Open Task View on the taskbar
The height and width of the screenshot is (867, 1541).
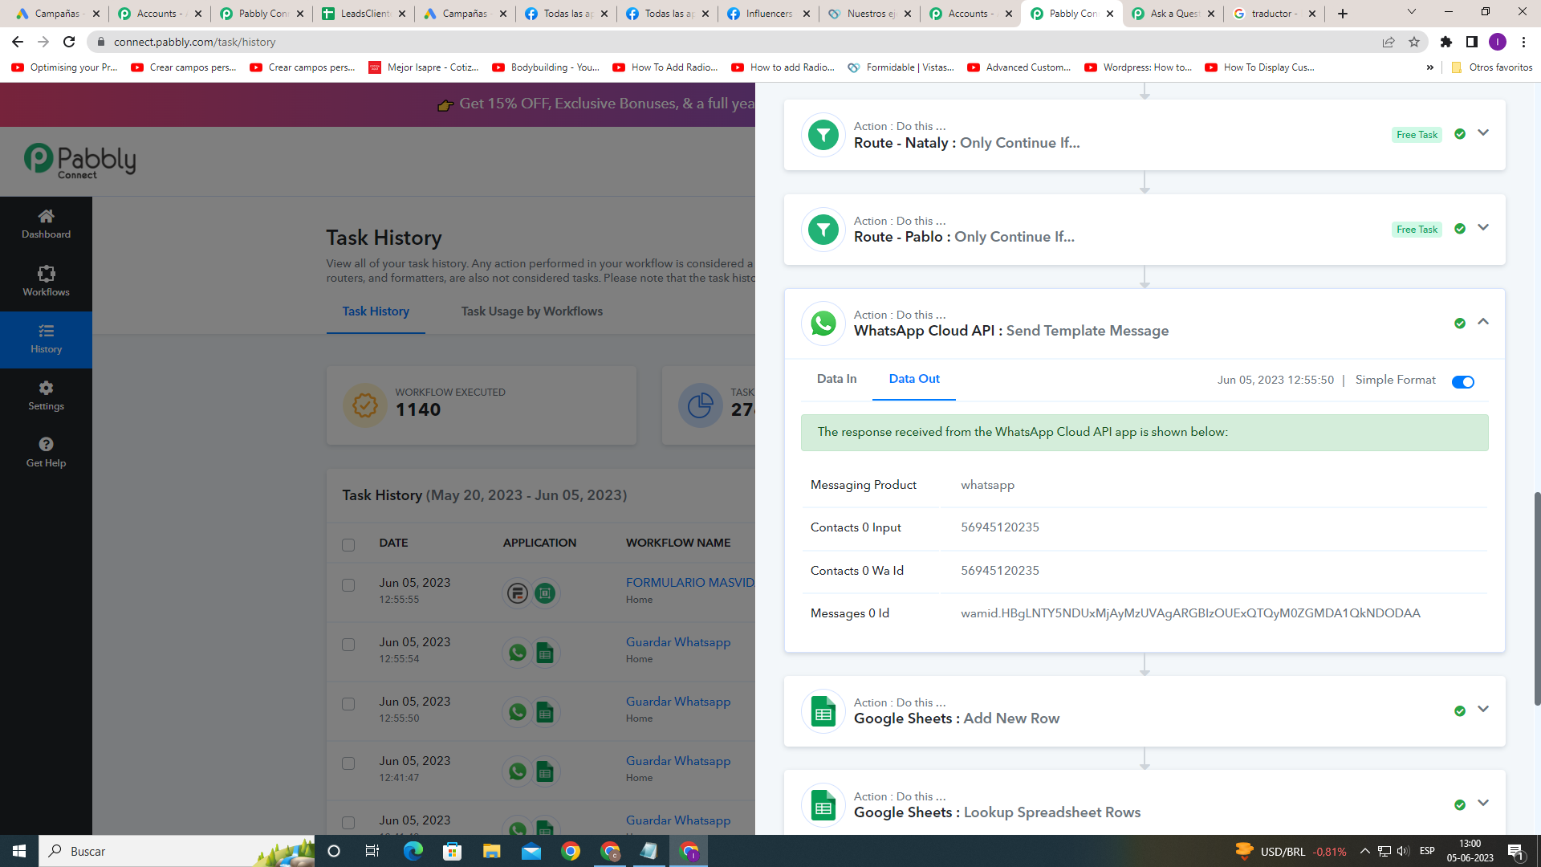[x=372, y=851]
